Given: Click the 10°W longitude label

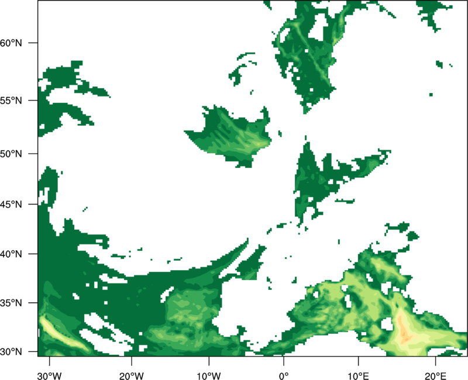Looking at the screenshot, I should [209, 376].
